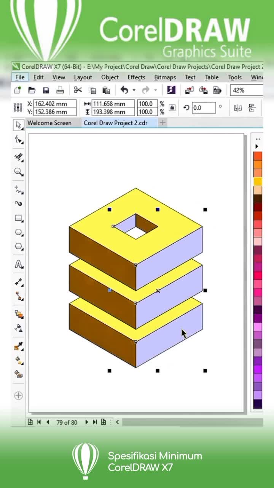Select the Parallel Dimension tool
274x488 pixels.
click(x=18, y=282)
